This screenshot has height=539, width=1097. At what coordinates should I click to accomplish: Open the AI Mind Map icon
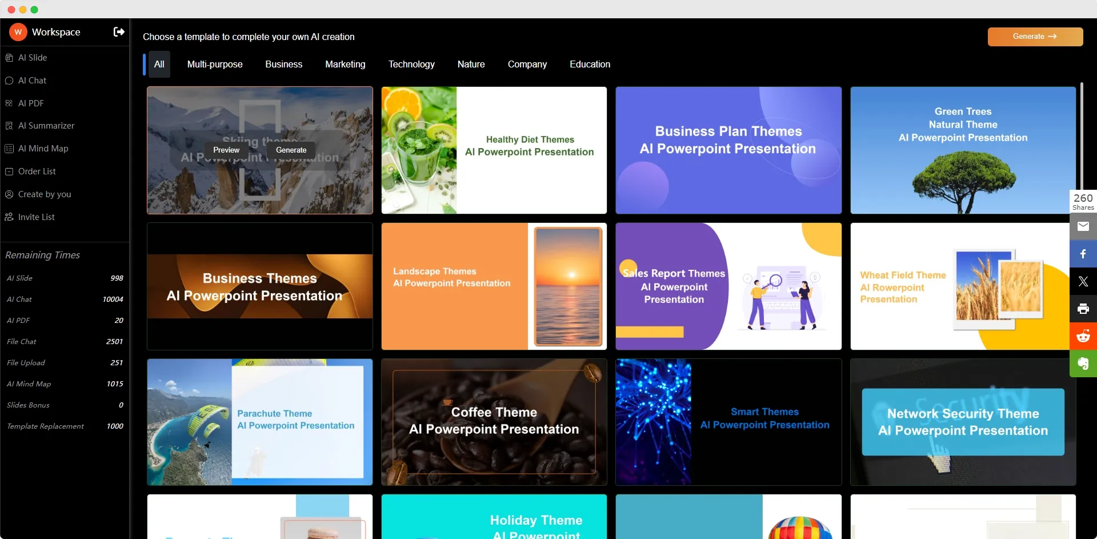click(x=9, y=149)
